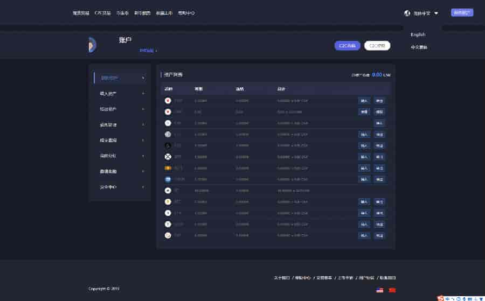Click the US flag icon in the footer
Image resolution: width=485 pixels, height=301 pixels.
tap(380, 290)
